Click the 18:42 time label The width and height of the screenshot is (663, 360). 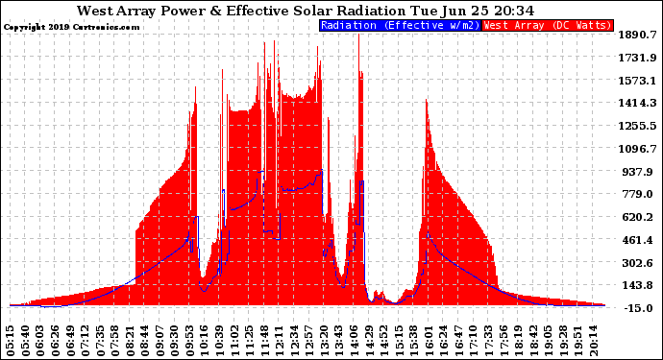pyautogui.click(x=533, y=341)
